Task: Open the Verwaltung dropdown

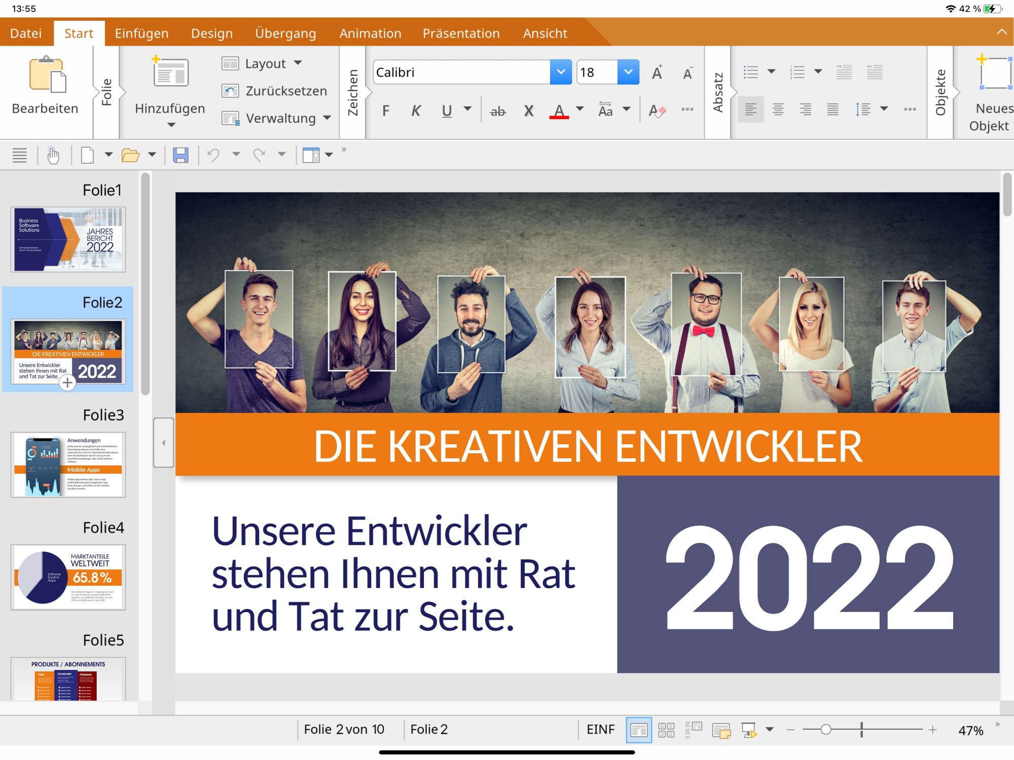Action: [x=276, y=118]
